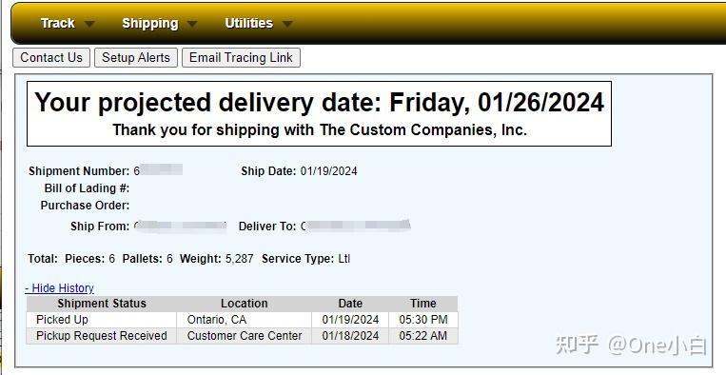Open the Shipping menu
Screen dimensions: 726x375
pyautogui.click(x=150, y=24)
